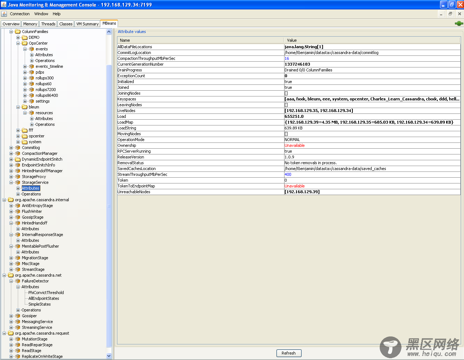Screen dimensions: 464x360
Task: Click the opcenter folder icon
Action: point(25,136)
